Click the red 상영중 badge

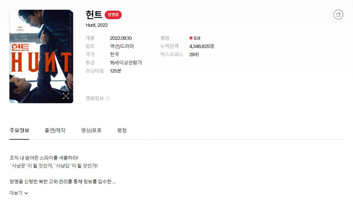point(113,15)
